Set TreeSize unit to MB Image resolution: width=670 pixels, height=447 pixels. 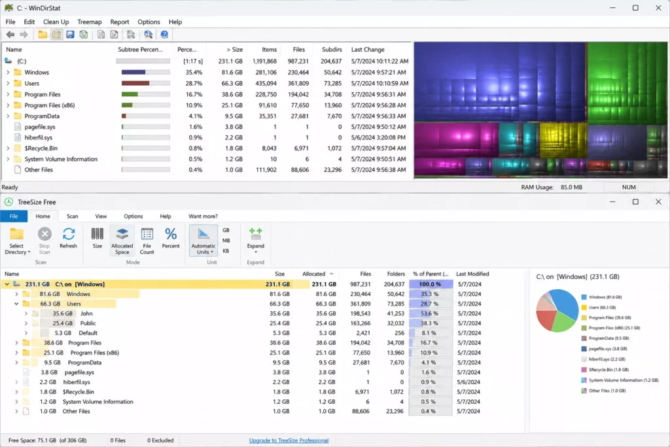[x=226, y=241]
